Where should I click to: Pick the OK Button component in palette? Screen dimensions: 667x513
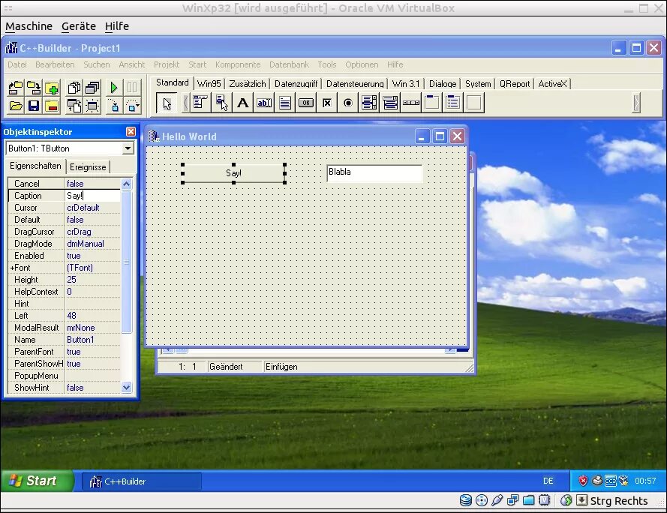(306, 103)
